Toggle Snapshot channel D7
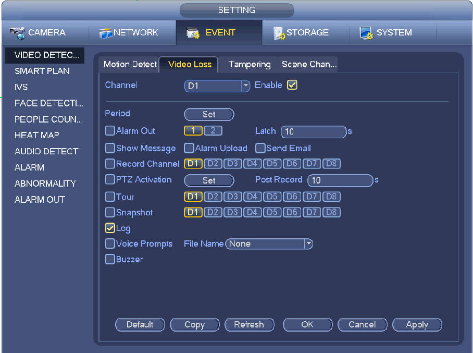The image size is (473, 353). 312,212
